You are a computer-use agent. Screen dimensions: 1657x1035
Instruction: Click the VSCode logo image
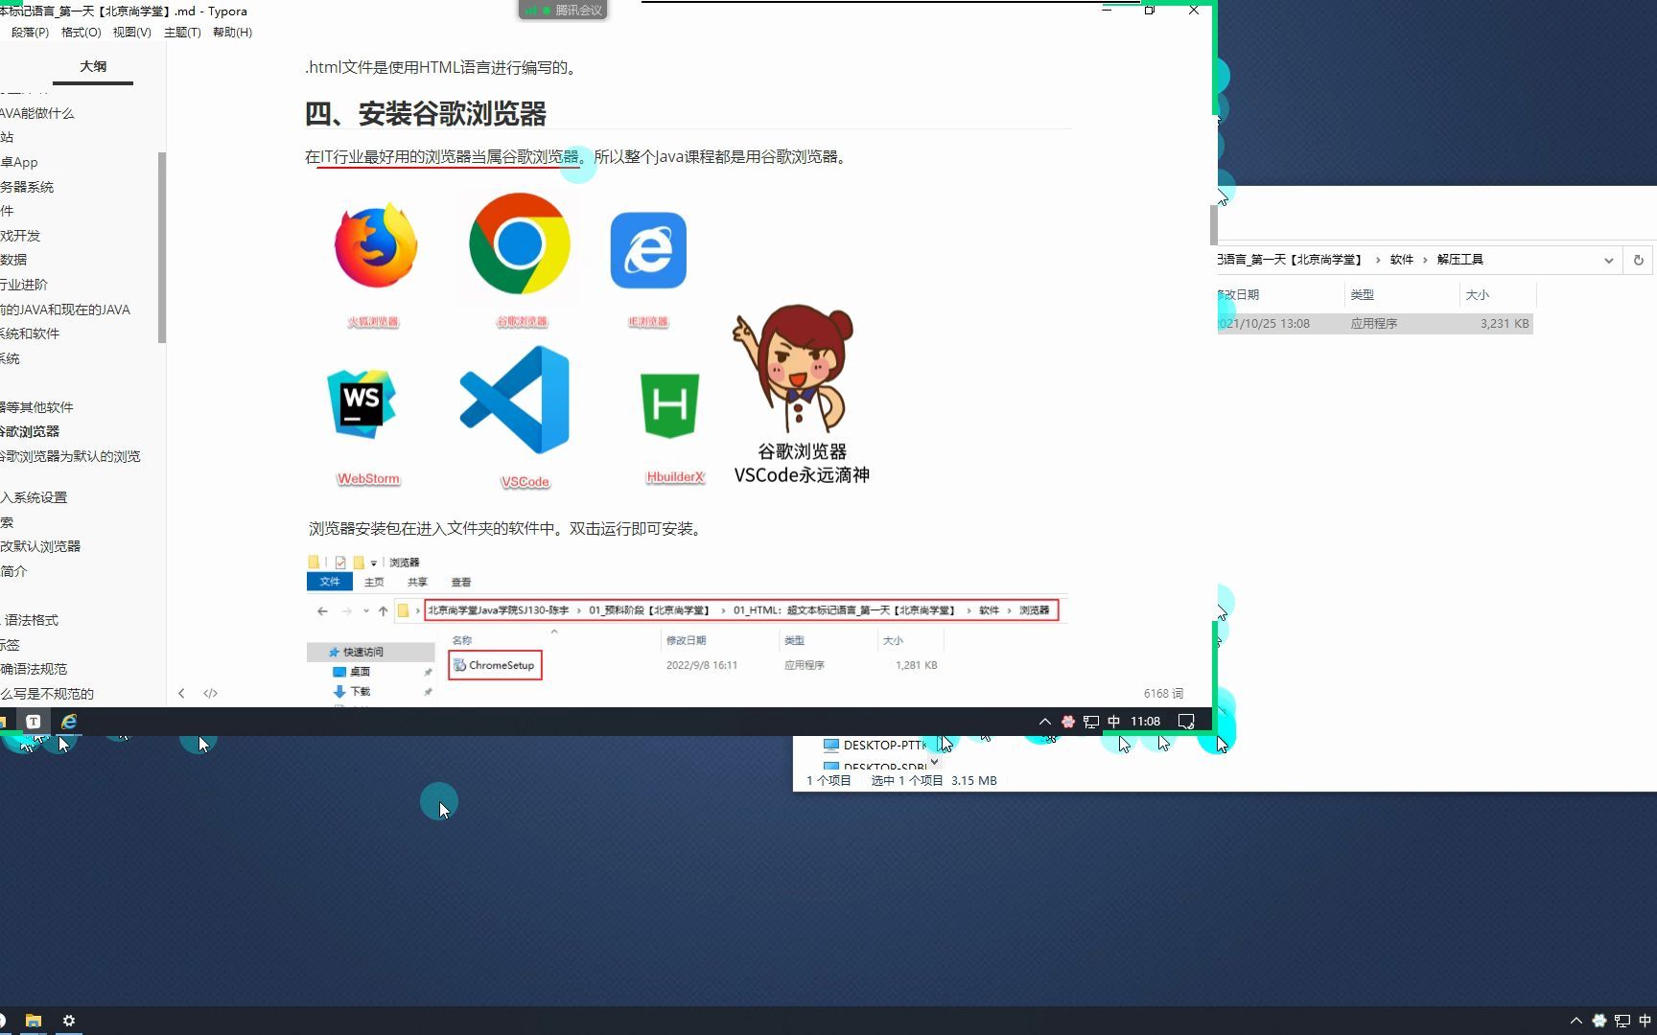pos(515,400)
